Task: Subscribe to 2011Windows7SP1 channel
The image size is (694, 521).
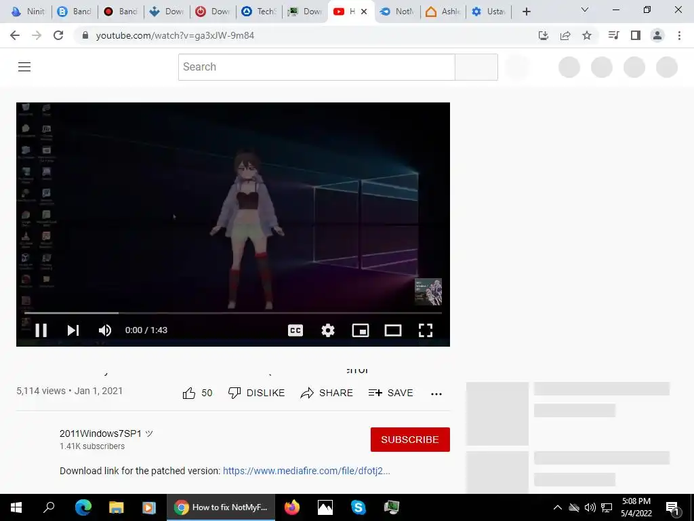Action: [x=410, y=440]
